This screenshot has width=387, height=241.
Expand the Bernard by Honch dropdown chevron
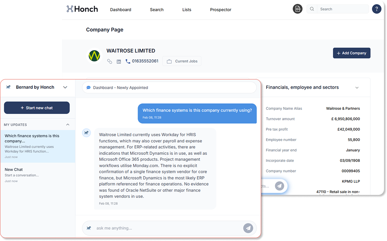pyautogui.click(x=65, y=87)
